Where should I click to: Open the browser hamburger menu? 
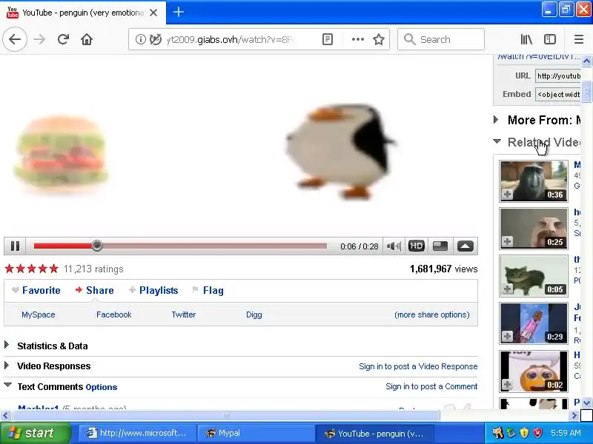pos(579,39)
